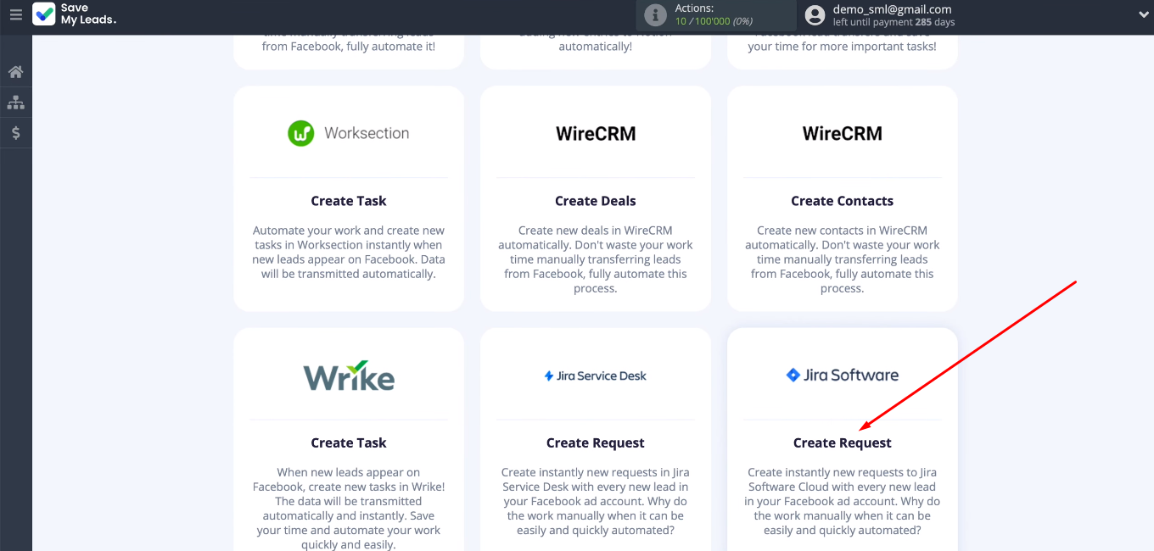Click the Worksection logo
This screenshot has width=1154, height=551.
pyautogui.click(x=349, y=133)
